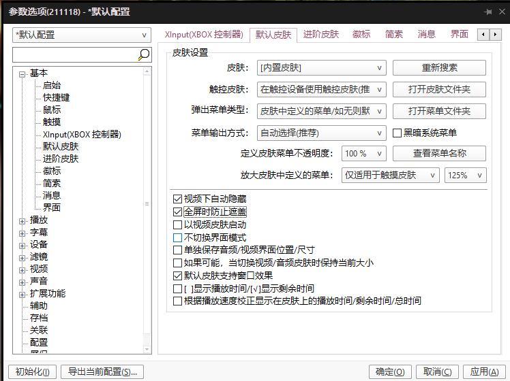
Task: Click the 查看菜单名称 button
Action: tap(439, 154)
